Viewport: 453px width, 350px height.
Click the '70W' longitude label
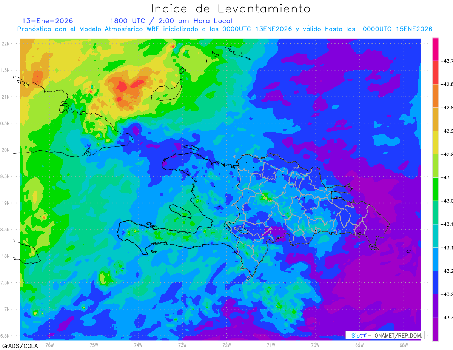coord(315,344)
